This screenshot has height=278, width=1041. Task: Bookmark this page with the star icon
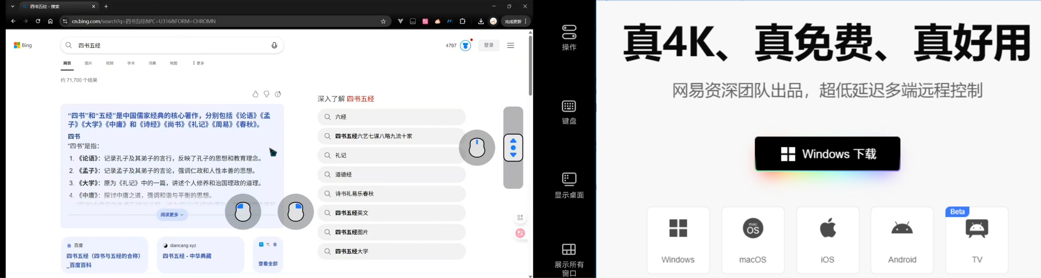[x=383, y=21]
